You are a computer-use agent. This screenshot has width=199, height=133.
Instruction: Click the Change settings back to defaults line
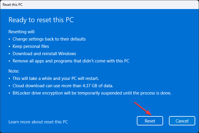[x=49, y=39]
